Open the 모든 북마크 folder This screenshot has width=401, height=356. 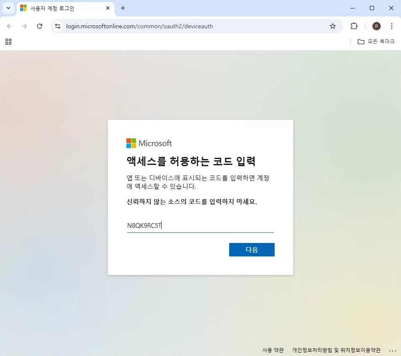tap(376, 41)
